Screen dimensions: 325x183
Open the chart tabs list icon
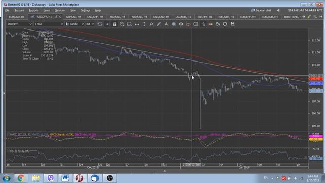pyautogui.click(x=315, y=17)
